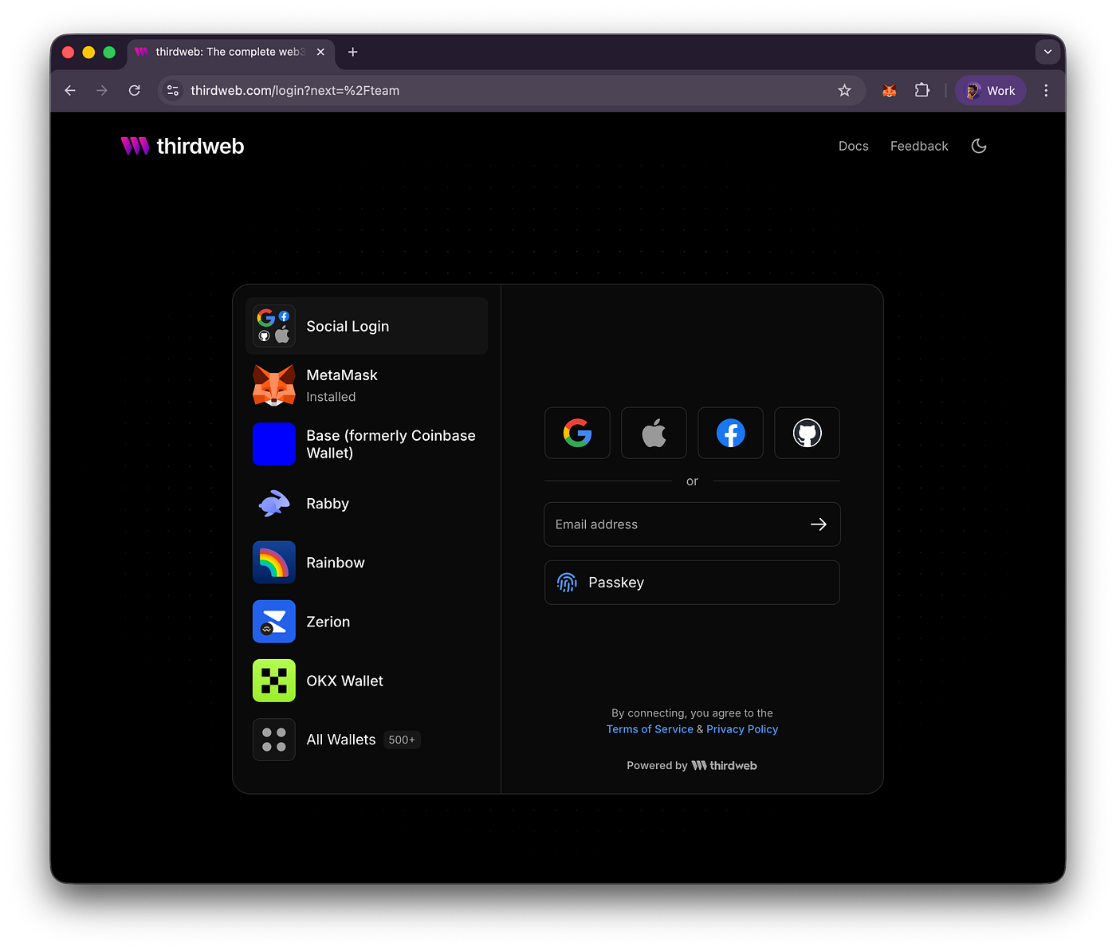Screen dimensions: 1116x950
Task: Open the Feedback link
Action: pos(919,146)
